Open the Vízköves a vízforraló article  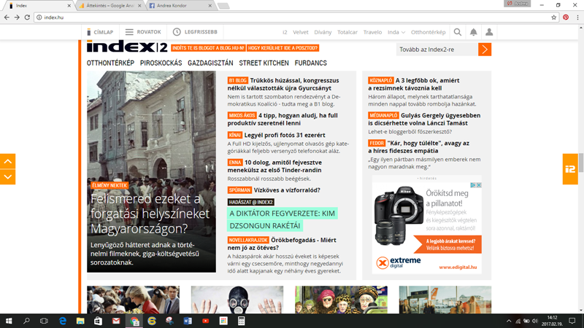pos(287,190)
